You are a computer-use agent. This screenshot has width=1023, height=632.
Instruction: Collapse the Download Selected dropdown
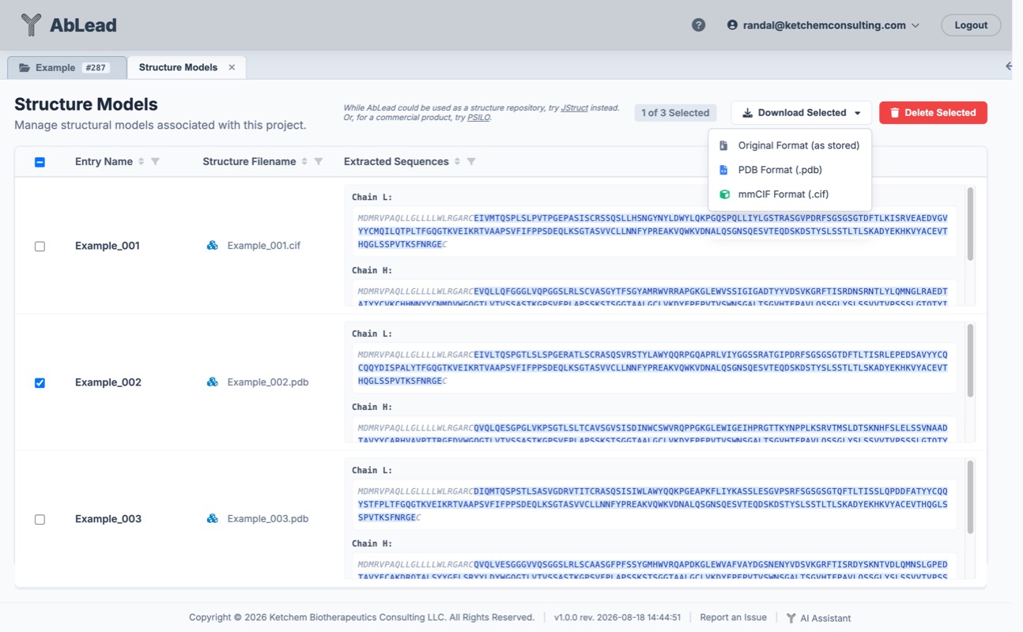click(801, 113)
